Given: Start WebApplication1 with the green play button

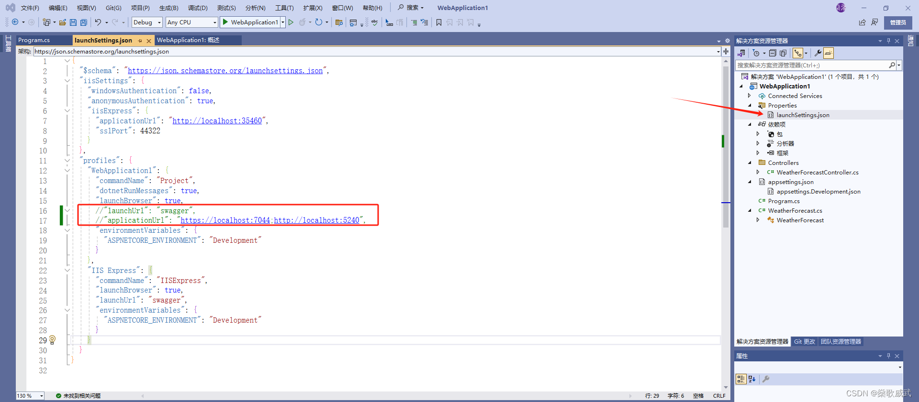Looking at the screenshot, I should [x=225, y=22].
